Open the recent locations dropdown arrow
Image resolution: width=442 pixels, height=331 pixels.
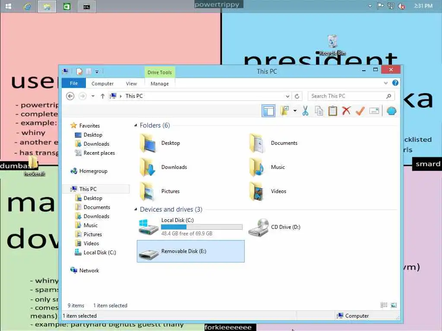(93, 96)
